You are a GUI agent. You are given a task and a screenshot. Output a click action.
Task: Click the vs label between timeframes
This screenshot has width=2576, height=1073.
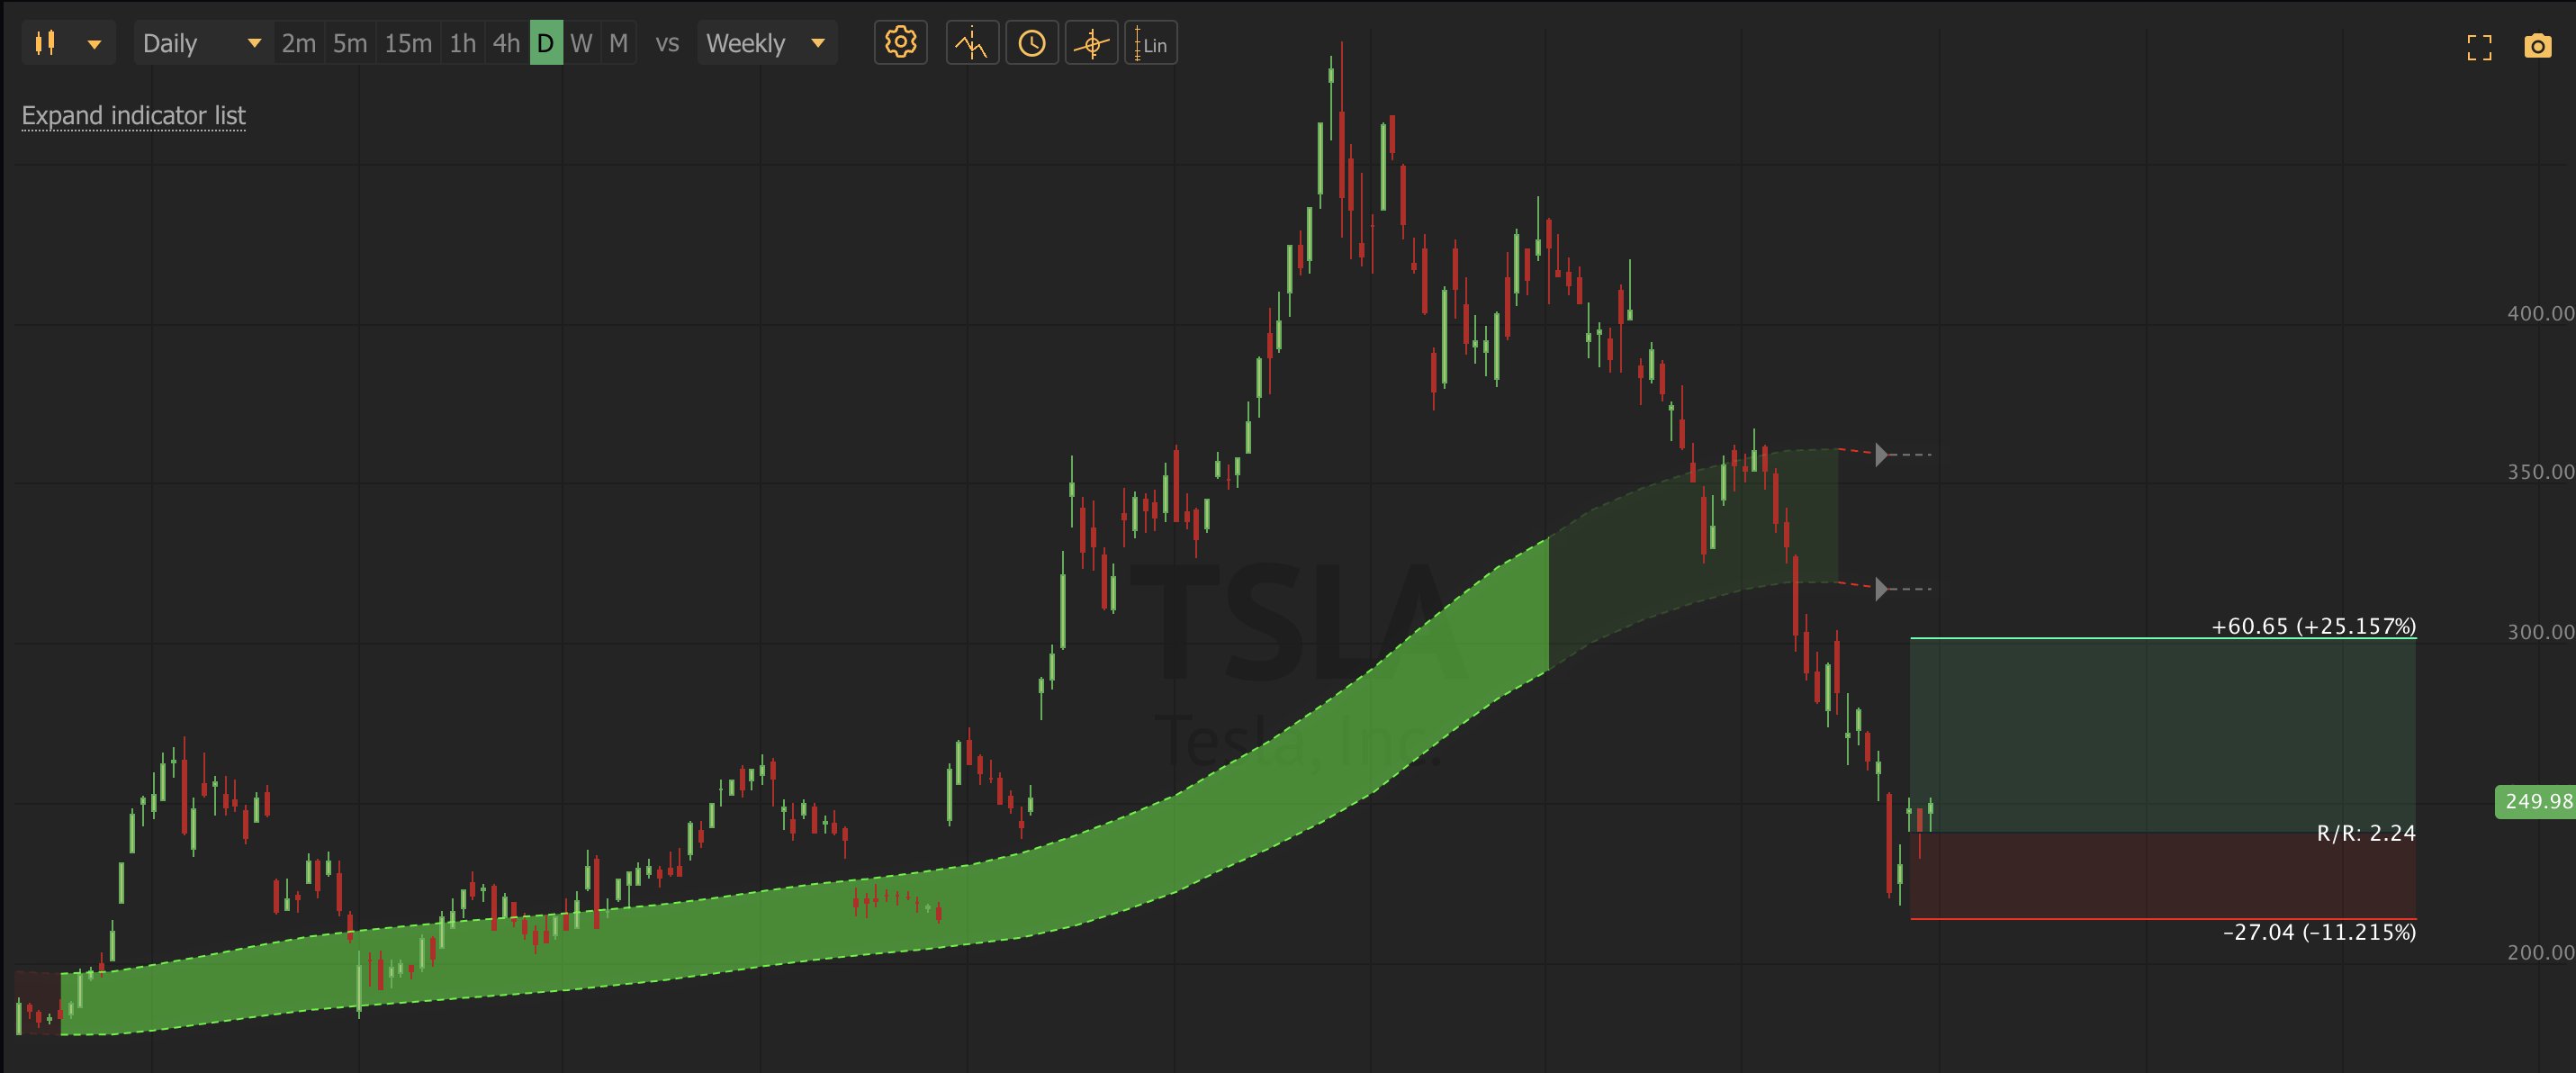pos(667,43)
